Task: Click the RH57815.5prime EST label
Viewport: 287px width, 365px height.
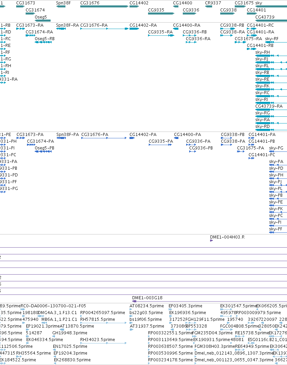Action: click(97, 319)
